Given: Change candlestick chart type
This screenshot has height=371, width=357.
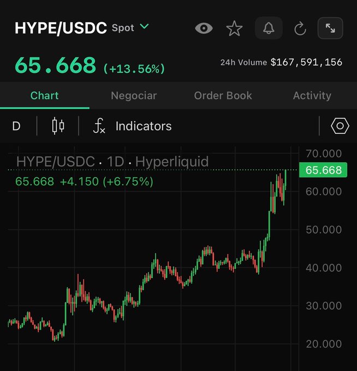Looking at the screenshot, I should point(58,126).
